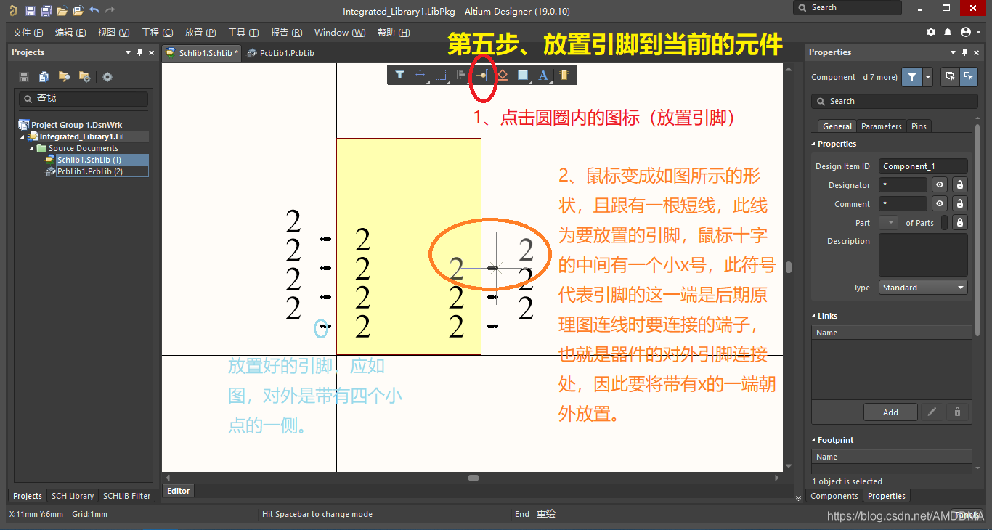The width and height of the screenshot is (992, 530).
Task: Click the Add button under Links
Action: [x=890, y=412]
